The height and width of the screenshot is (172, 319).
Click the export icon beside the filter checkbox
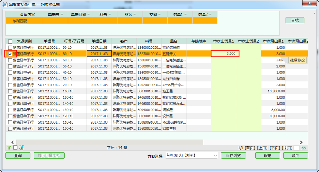point(21,148)
